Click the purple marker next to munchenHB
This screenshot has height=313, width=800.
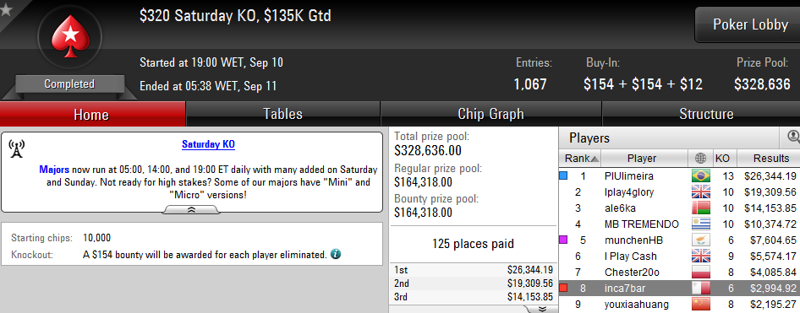click(563, 240)
